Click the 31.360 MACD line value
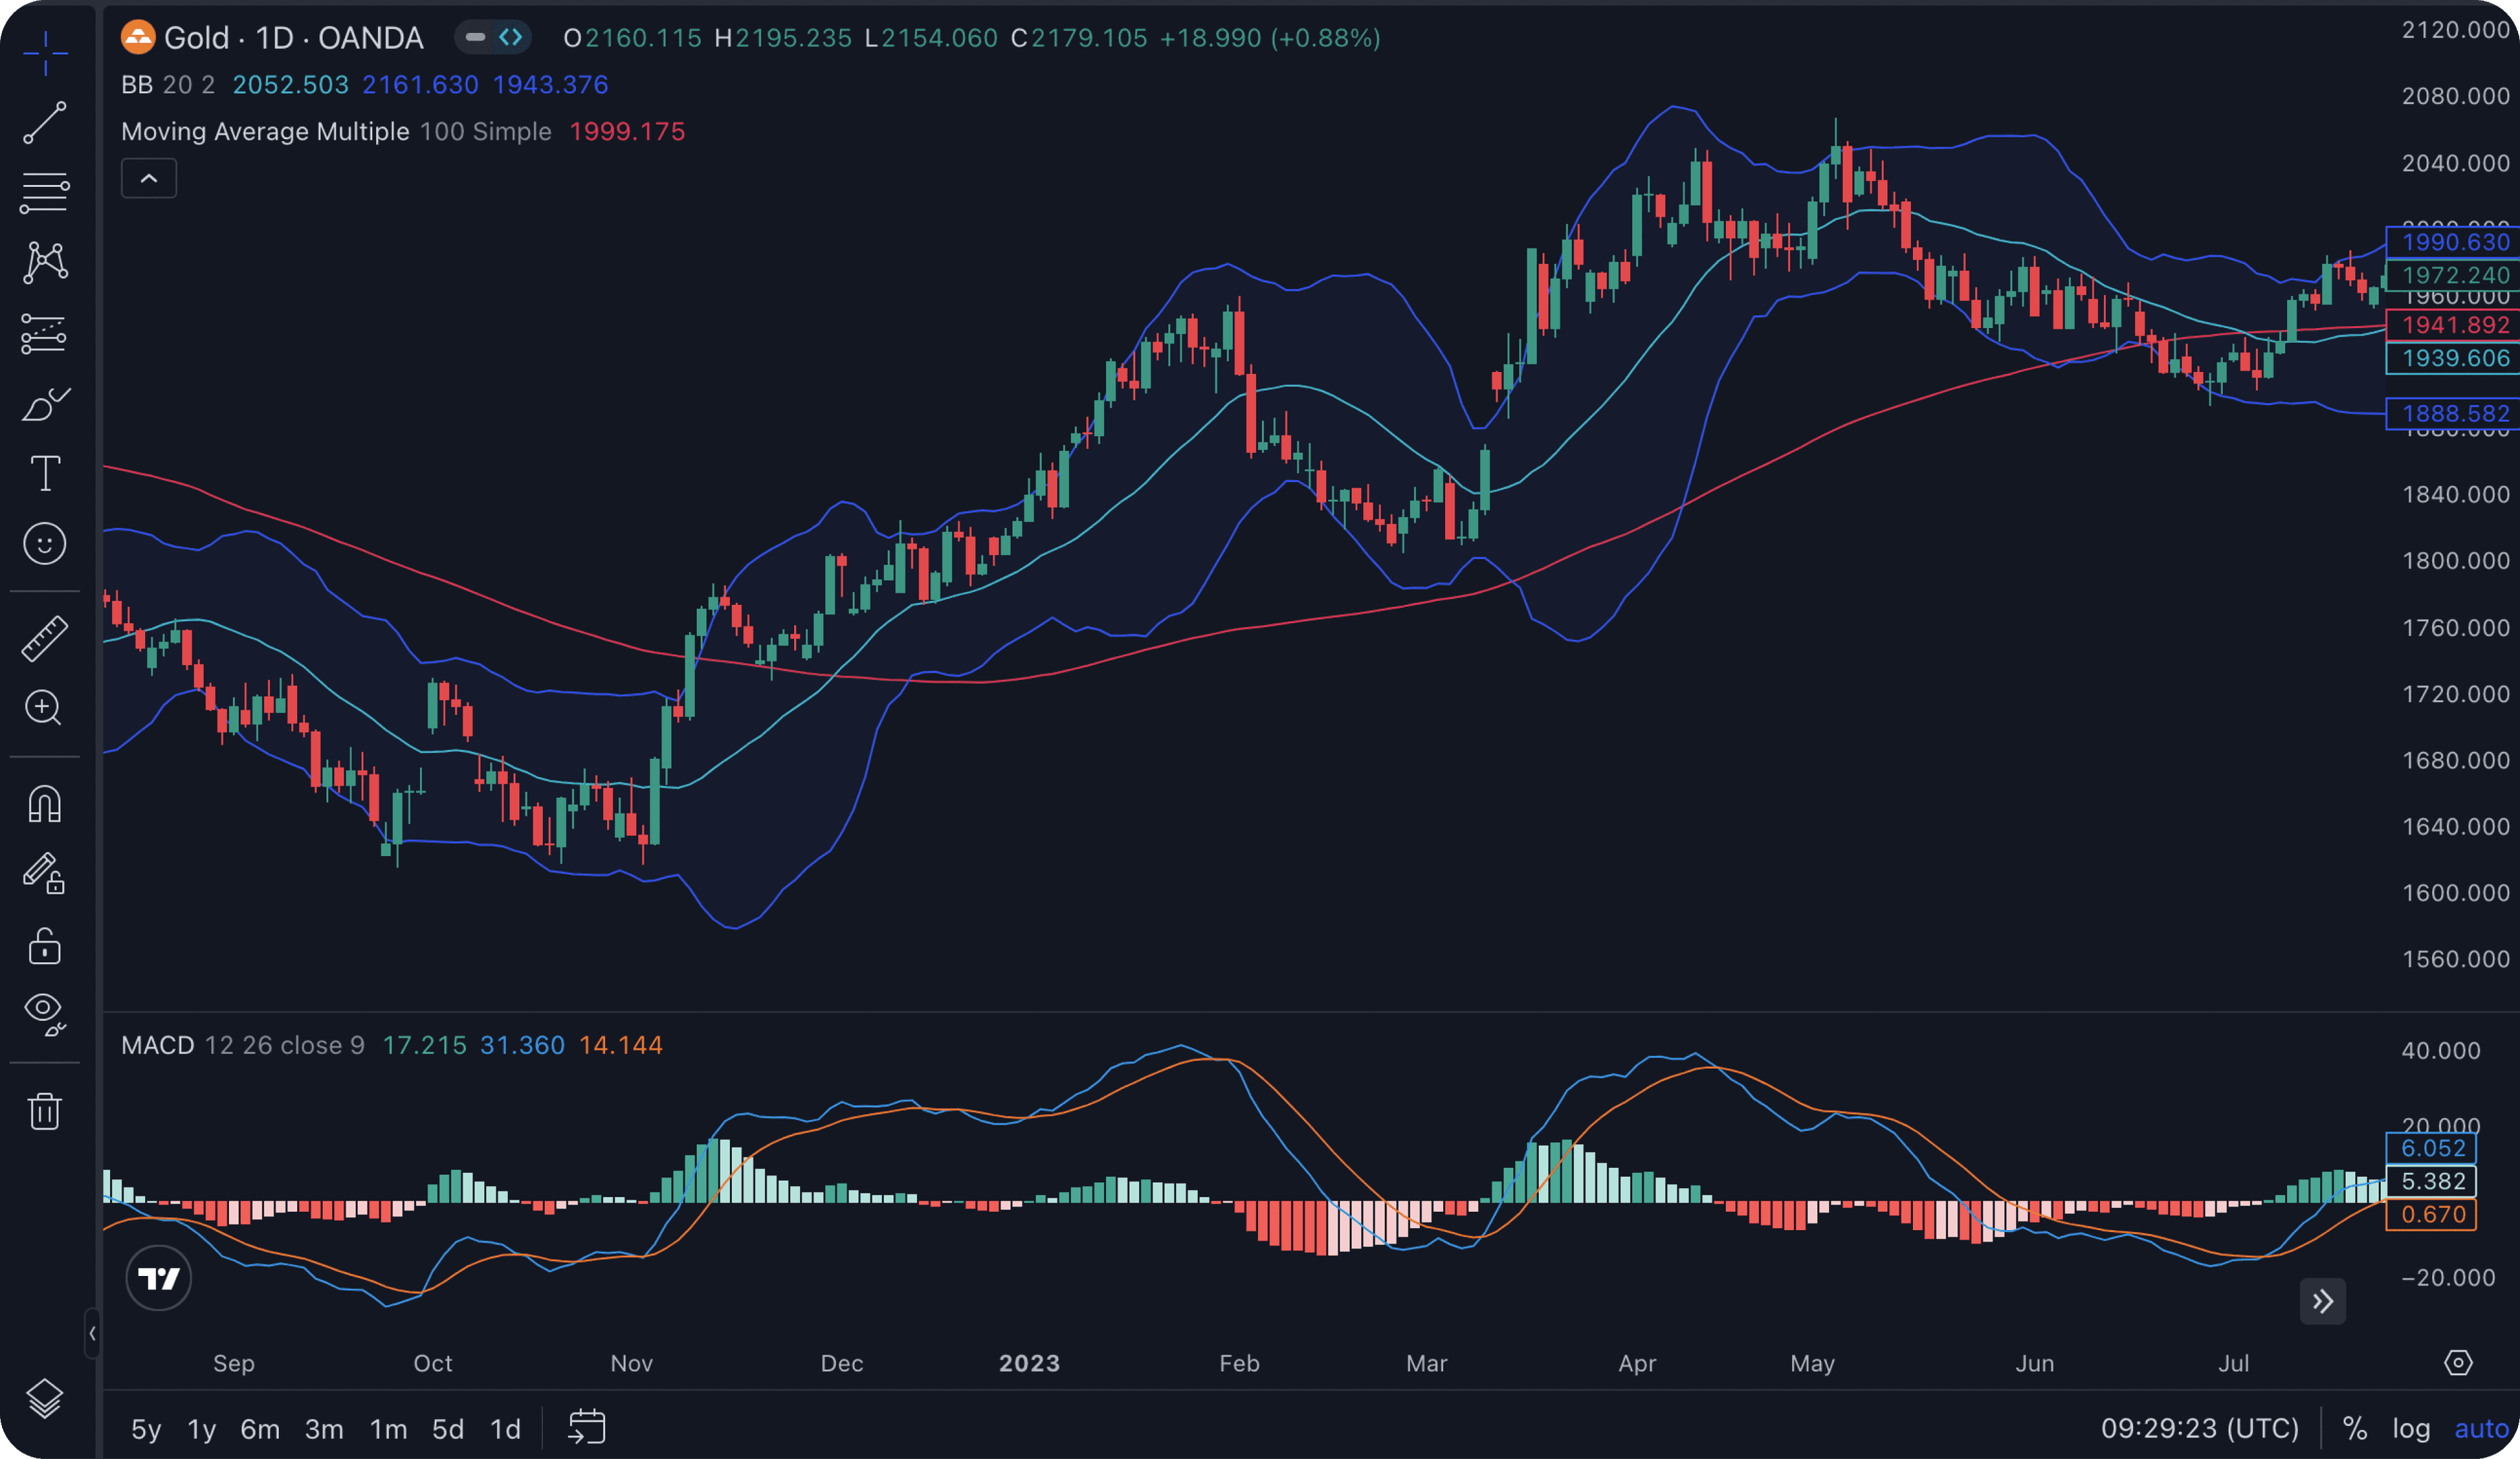The image size is (2520, 1459). [522, 1045]
